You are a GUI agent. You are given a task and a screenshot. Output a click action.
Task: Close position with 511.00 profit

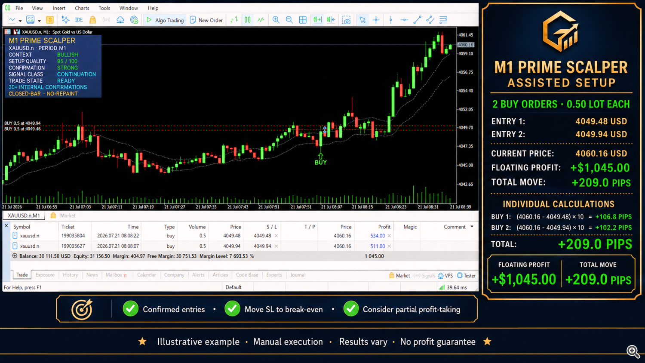(389, 246)
